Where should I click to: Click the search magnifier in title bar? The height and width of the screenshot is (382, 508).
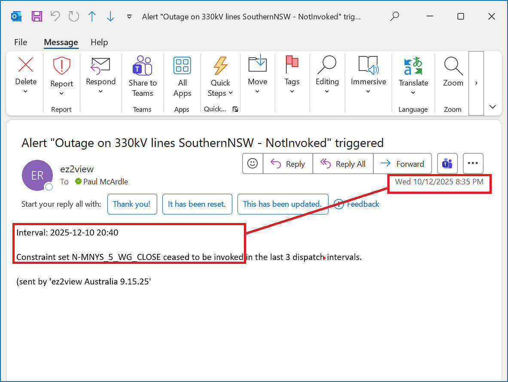point(394,16)
